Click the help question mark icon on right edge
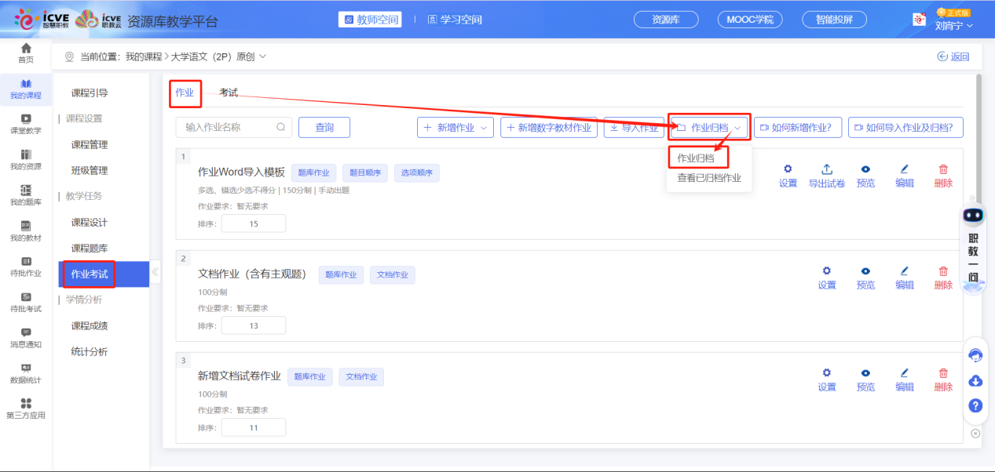Viewport: 995px width, 472px height. pyautogui.click(x=975, y=405)
